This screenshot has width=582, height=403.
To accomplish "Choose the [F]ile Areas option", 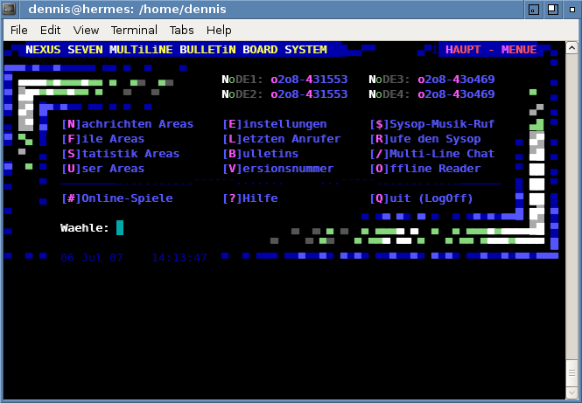I will 102,139.
